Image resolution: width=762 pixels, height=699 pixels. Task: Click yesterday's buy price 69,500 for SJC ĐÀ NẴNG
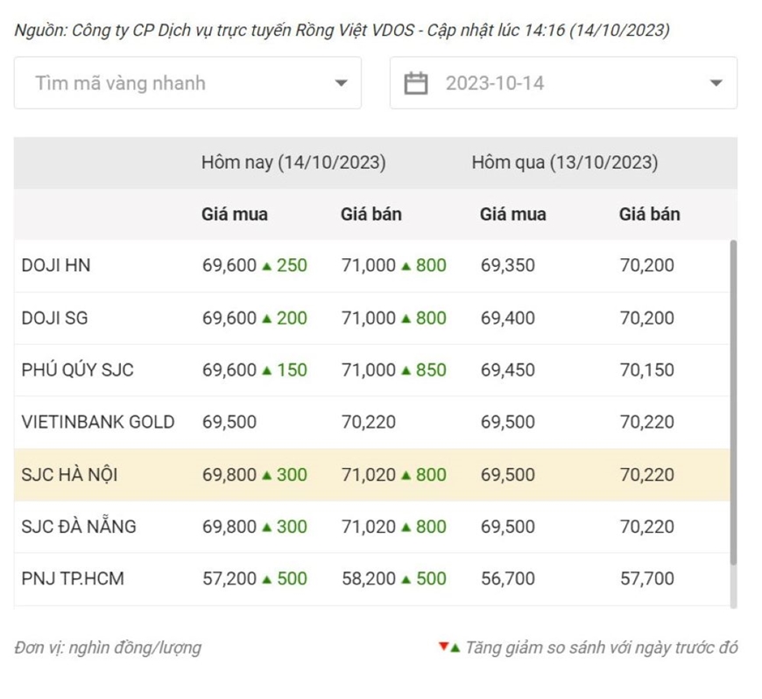[508, 526]
